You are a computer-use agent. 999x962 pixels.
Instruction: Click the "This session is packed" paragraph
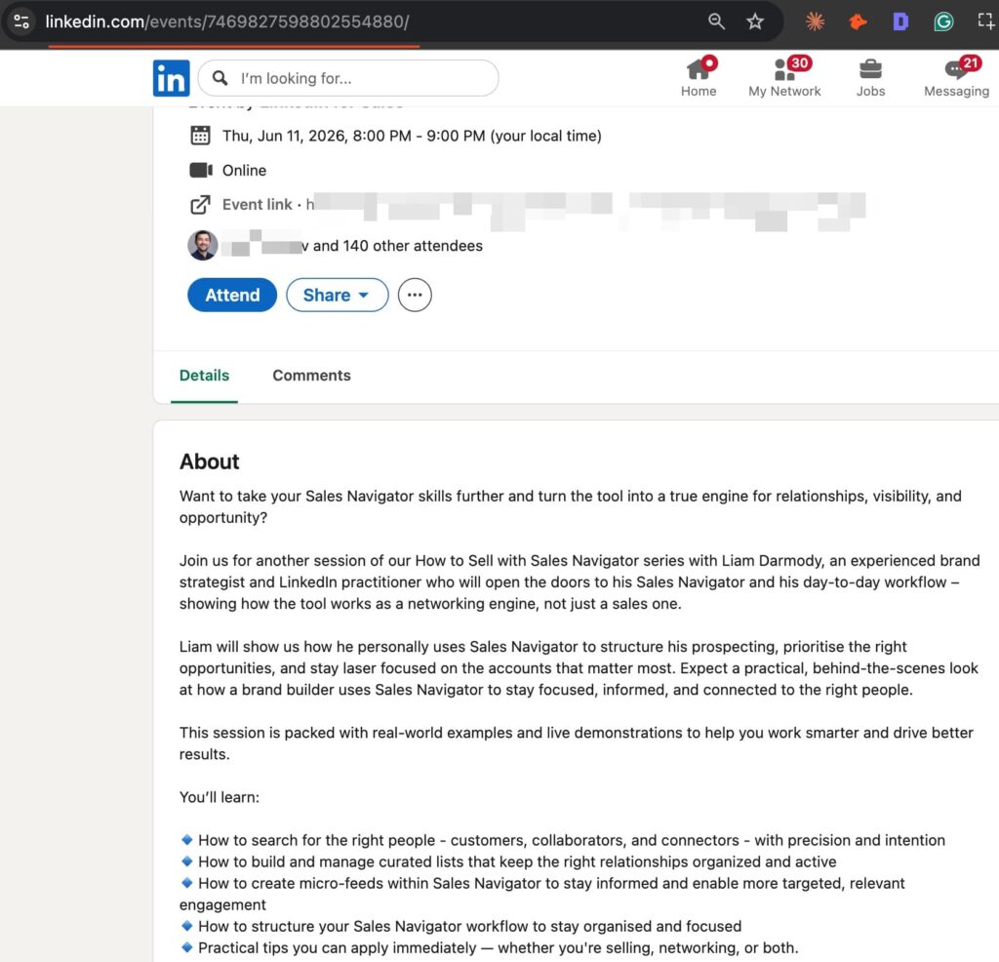(577, 742)
